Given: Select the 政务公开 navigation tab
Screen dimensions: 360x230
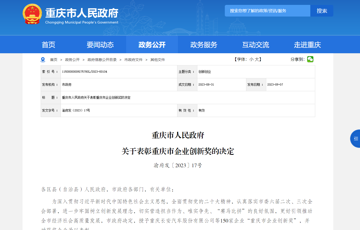Looking at the screenshot, I should click(152, 45).
